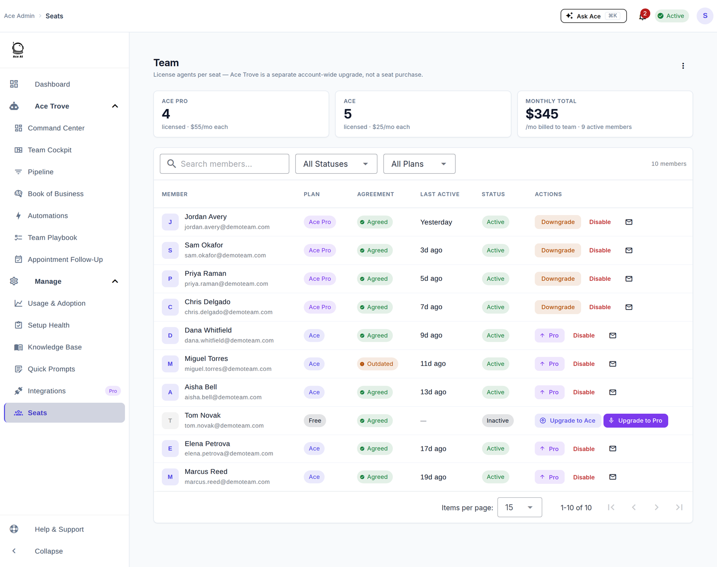Email Sam Okafor with the envelope icon
Image resolution: width=717 pixels, height=567 pixels.
tap(629, 250)
